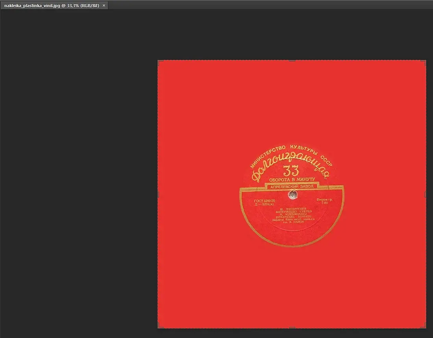
Task: Close the nakleika_plastinka_vinil.jpg document tab
Action: (x=104, y=5)
